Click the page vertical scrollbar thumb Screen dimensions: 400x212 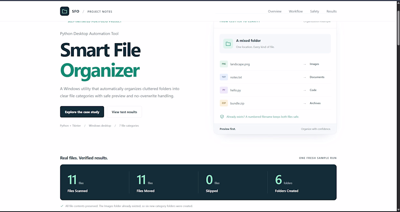click(x=398, y=28)
